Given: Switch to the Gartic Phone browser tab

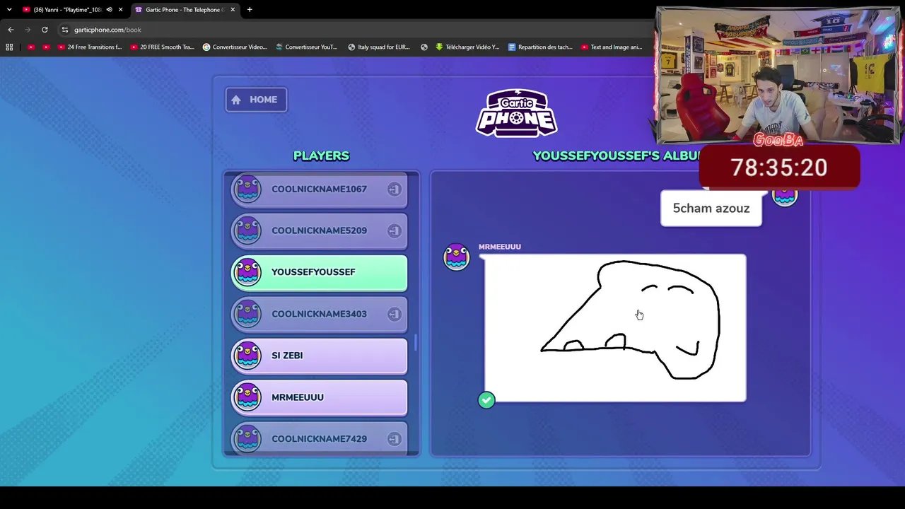Looking at the screenshot, I should point(184,10).
